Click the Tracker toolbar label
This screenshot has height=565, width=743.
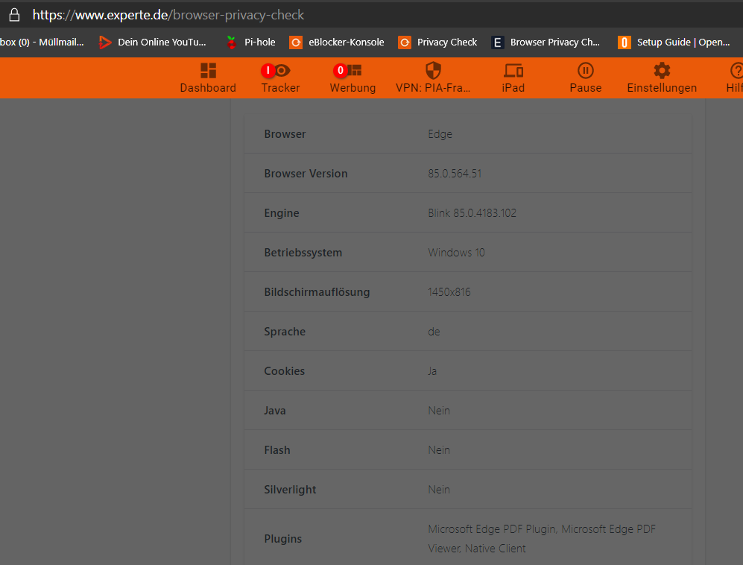(x=280, y=88)
